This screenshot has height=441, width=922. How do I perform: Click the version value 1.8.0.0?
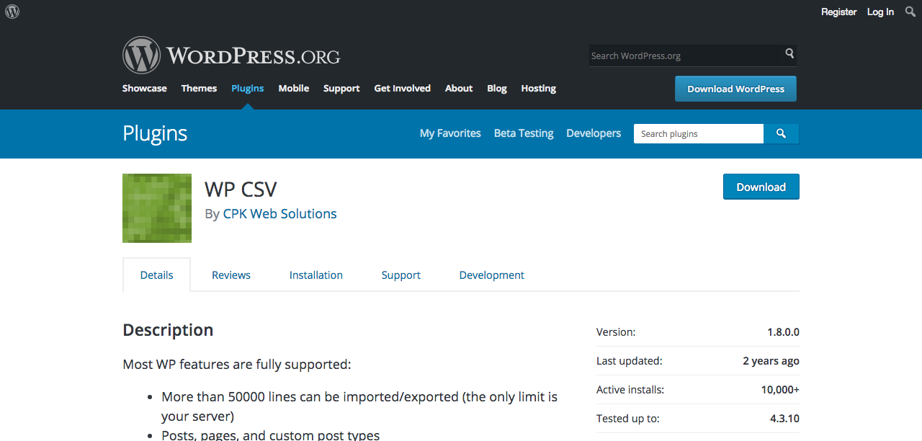tap(784, 332)
